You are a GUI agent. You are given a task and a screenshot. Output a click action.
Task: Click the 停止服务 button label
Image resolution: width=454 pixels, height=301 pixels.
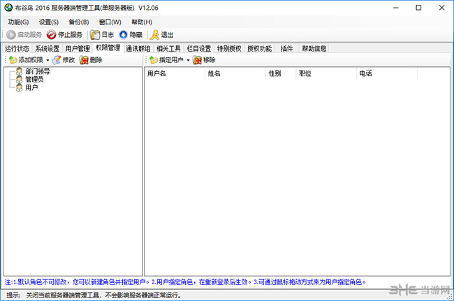point(70,35)
